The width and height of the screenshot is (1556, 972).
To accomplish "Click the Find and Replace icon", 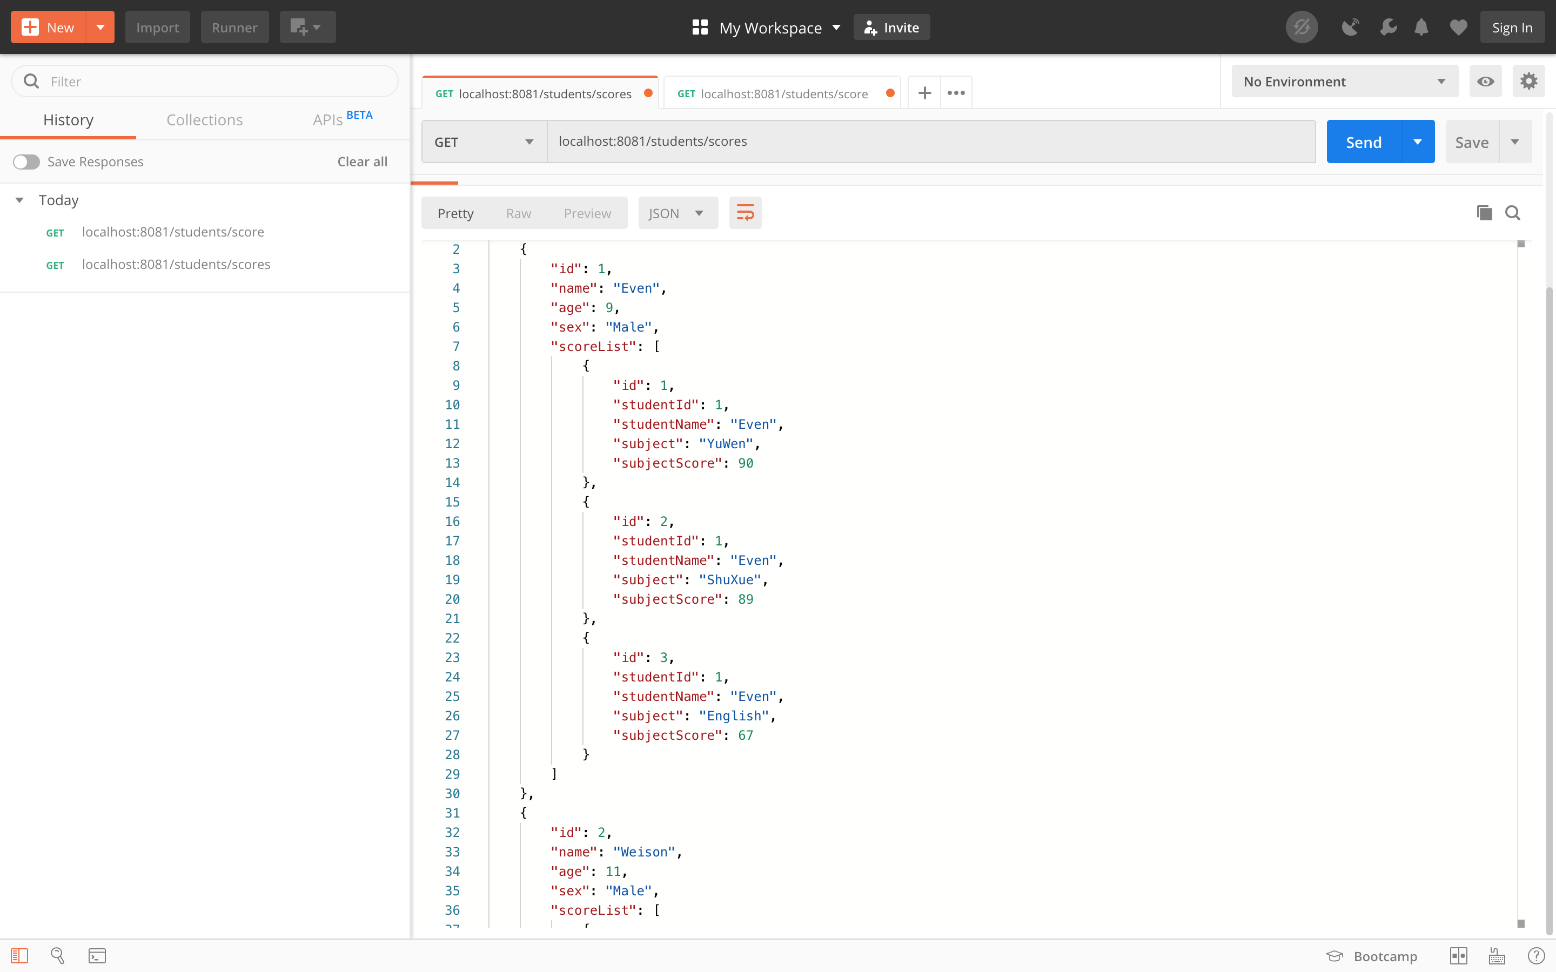I will (x=58, y=955).
